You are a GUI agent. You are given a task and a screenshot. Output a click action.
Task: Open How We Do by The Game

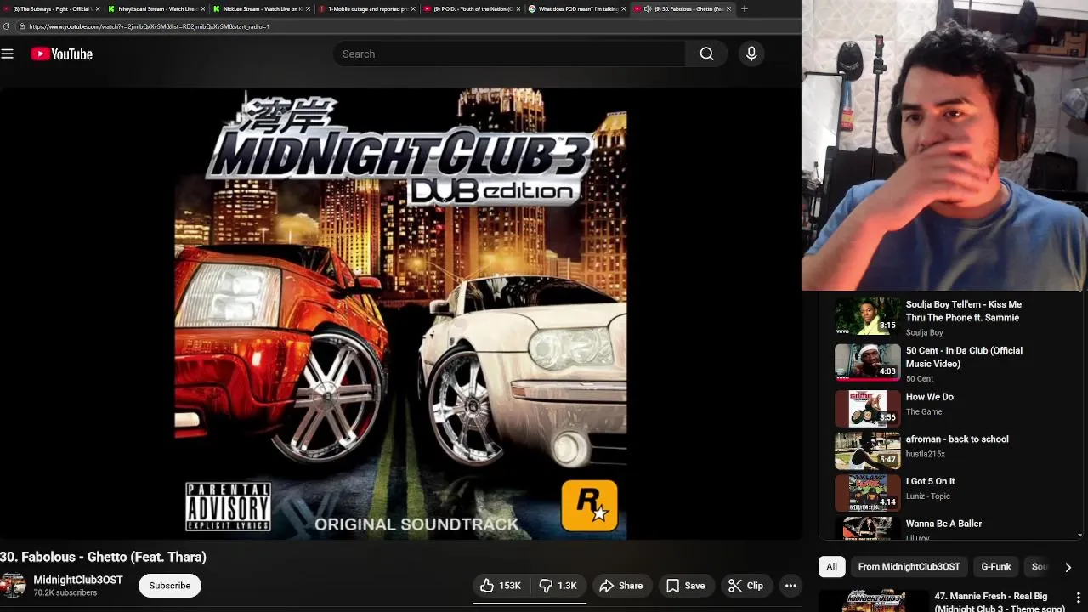pyautogui.click(x=930, y=397)
